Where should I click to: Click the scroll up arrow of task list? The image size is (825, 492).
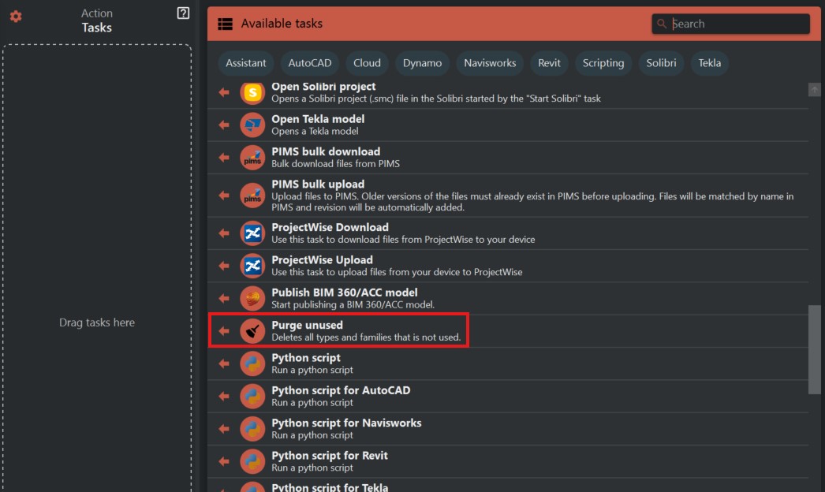[815, 90]
